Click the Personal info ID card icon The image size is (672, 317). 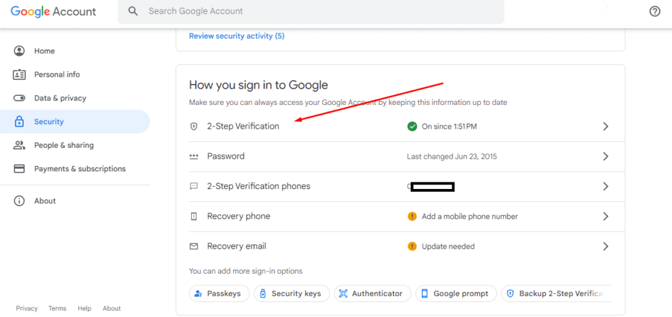coord(19,75)
